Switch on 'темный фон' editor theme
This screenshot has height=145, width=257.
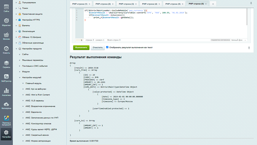237,40
